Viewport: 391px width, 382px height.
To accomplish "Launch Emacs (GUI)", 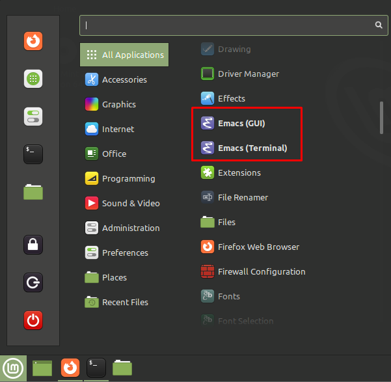I will (241, 123).
